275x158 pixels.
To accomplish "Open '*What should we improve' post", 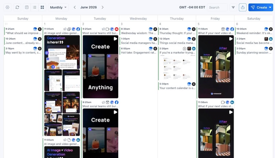I will point(23,33).
